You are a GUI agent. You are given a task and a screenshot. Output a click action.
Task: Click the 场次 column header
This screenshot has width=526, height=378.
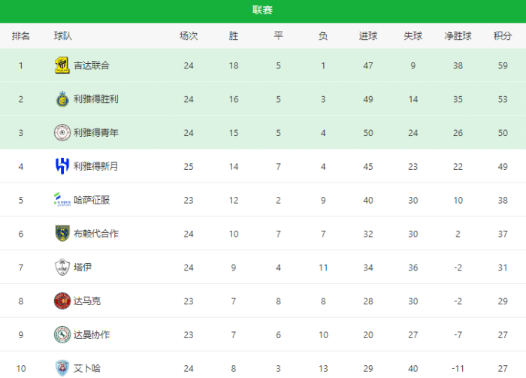pyautogui.click(x=189, y=36)
